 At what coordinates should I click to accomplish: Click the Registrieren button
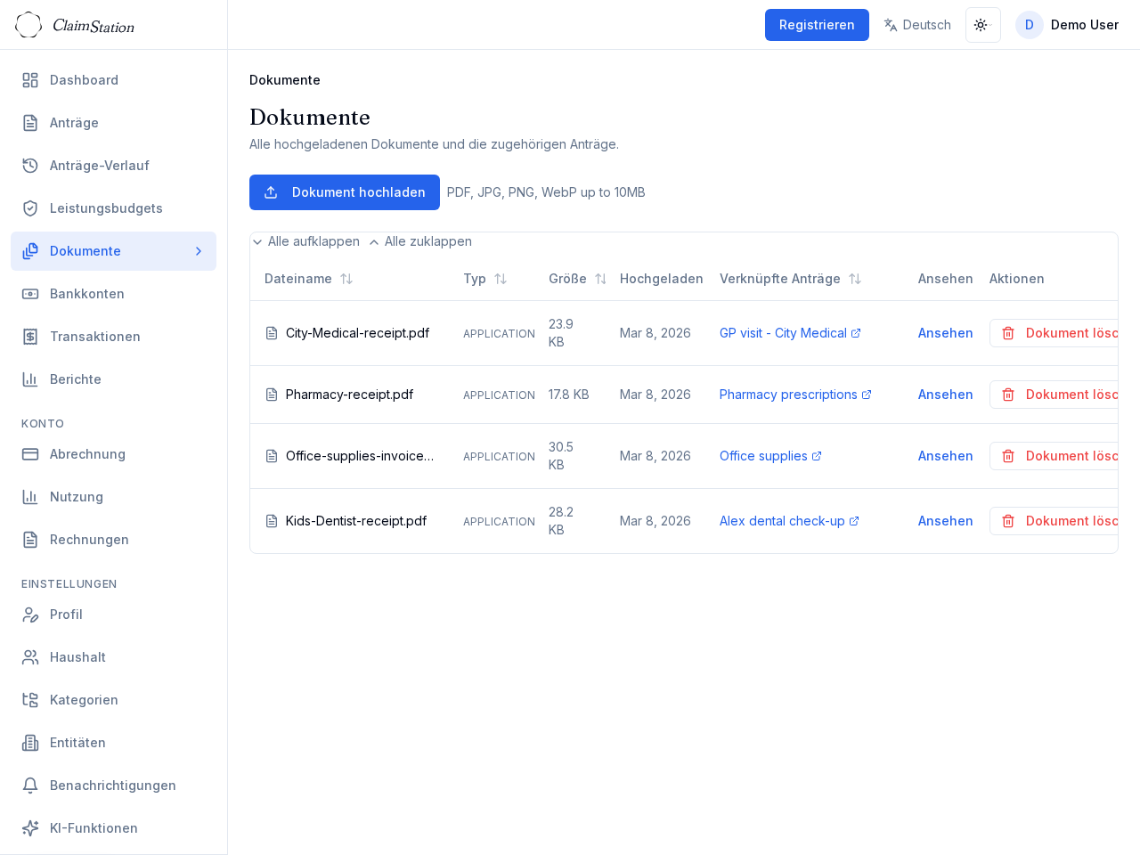[x=816, y=25]
